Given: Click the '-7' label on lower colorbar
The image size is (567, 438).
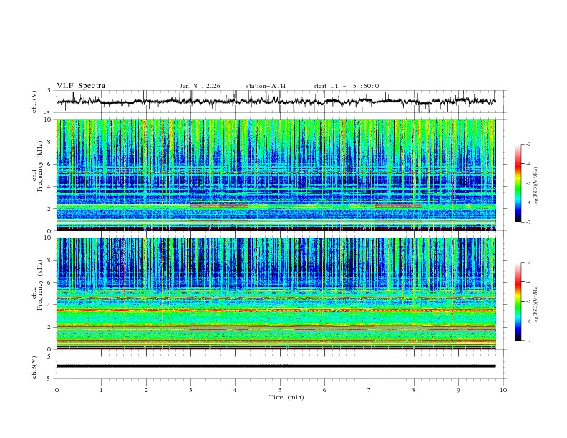Looking at the screenshot, I should click(x=528, y=341).
